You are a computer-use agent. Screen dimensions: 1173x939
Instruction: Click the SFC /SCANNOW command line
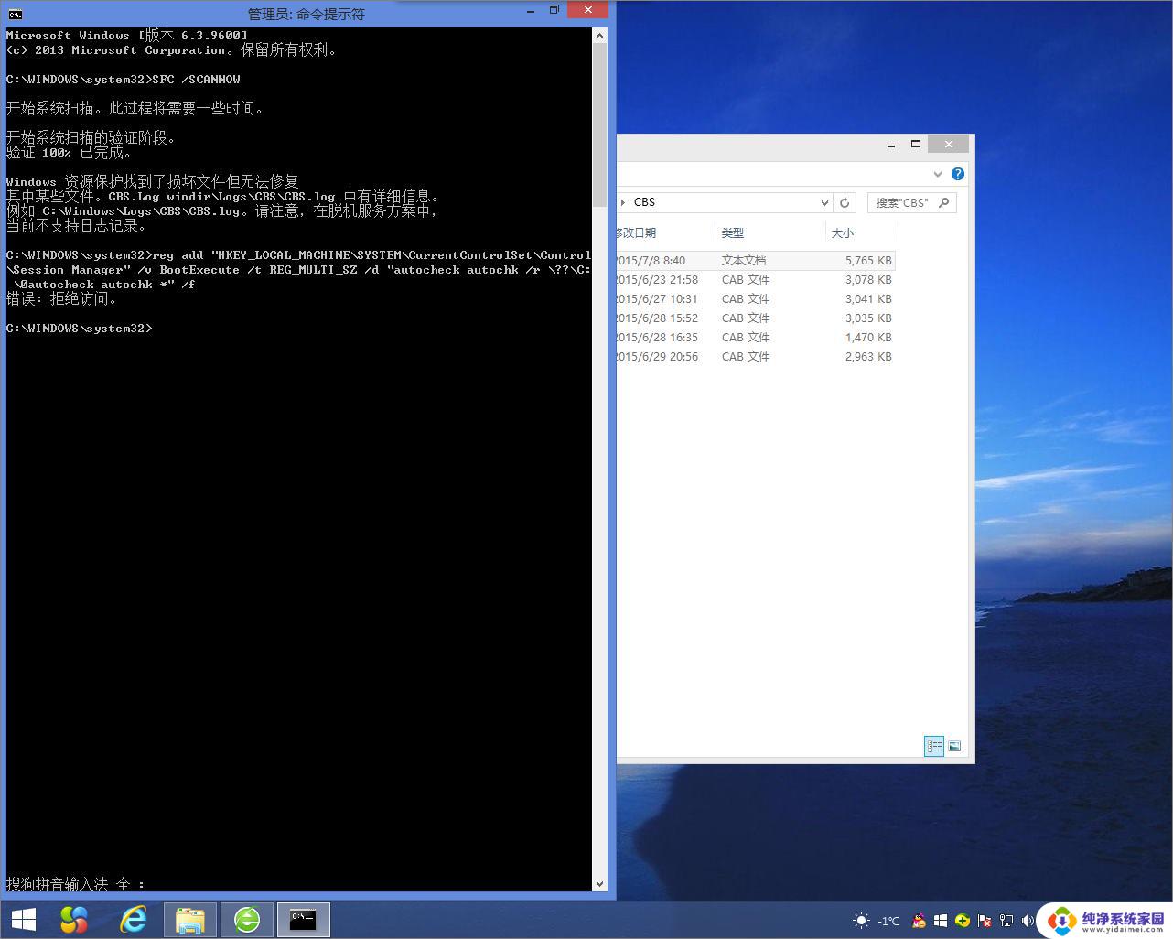pyautogui.click(x=123, y=80)
